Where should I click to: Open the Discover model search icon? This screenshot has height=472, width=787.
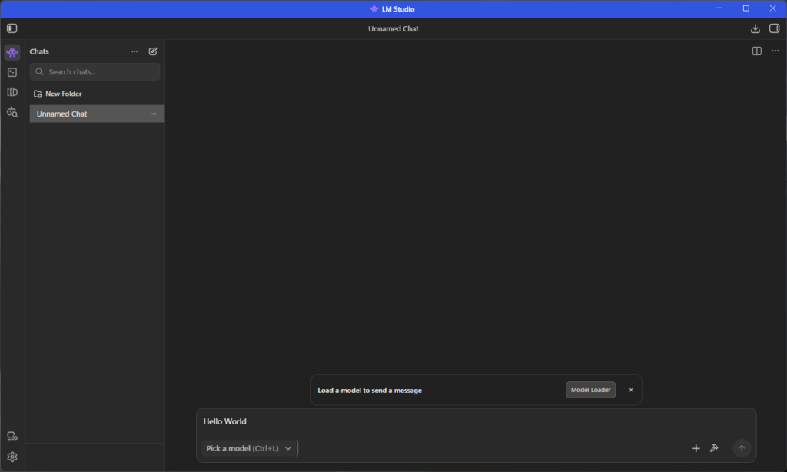pos(12,112)
